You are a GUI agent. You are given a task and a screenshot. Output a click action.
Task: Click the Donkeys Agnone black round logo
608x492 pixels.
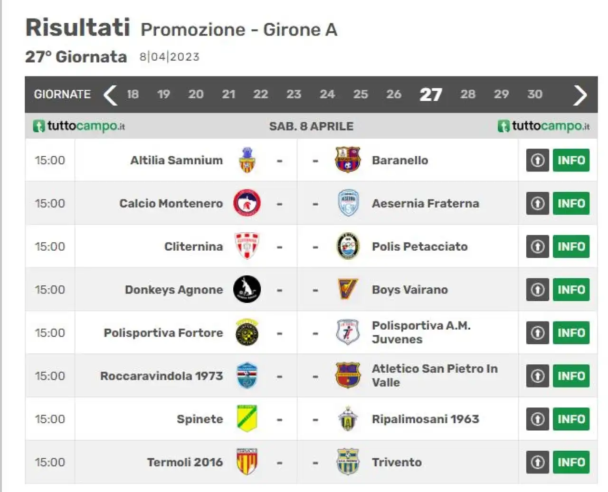click(247, 289)
